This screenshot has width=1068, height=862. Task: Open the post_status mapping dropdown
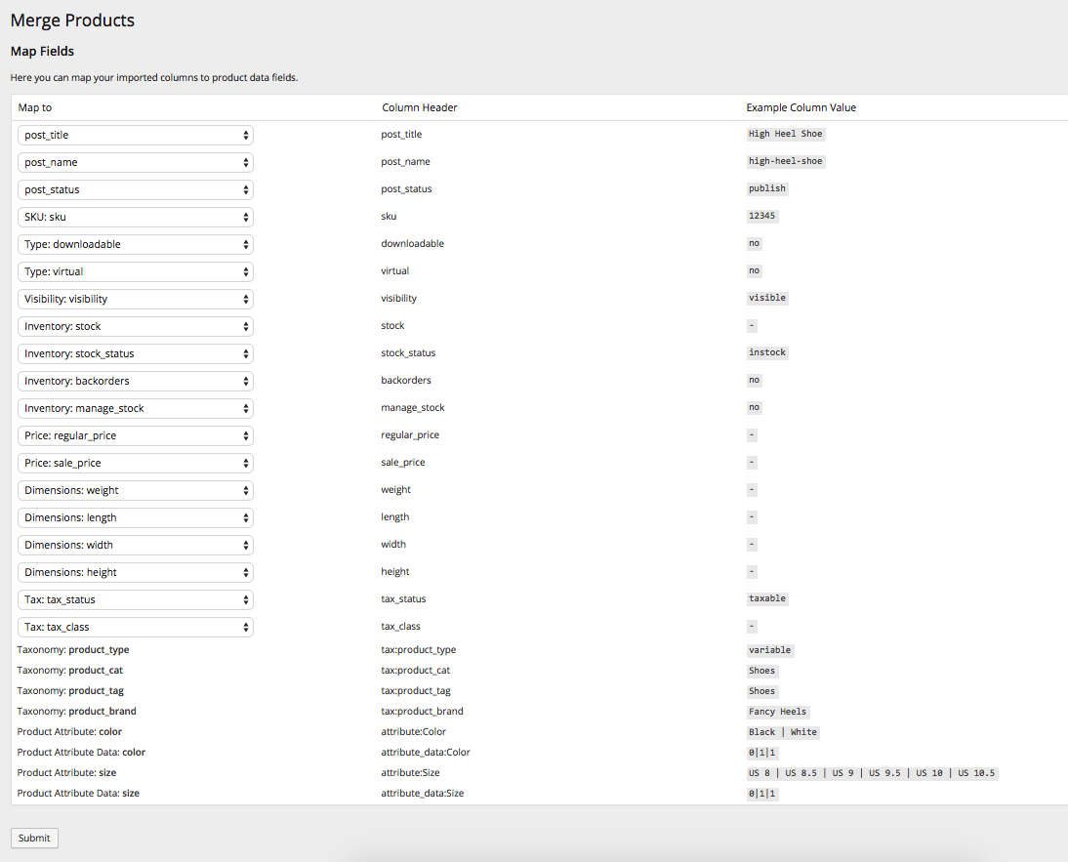(x=135, y=188)
